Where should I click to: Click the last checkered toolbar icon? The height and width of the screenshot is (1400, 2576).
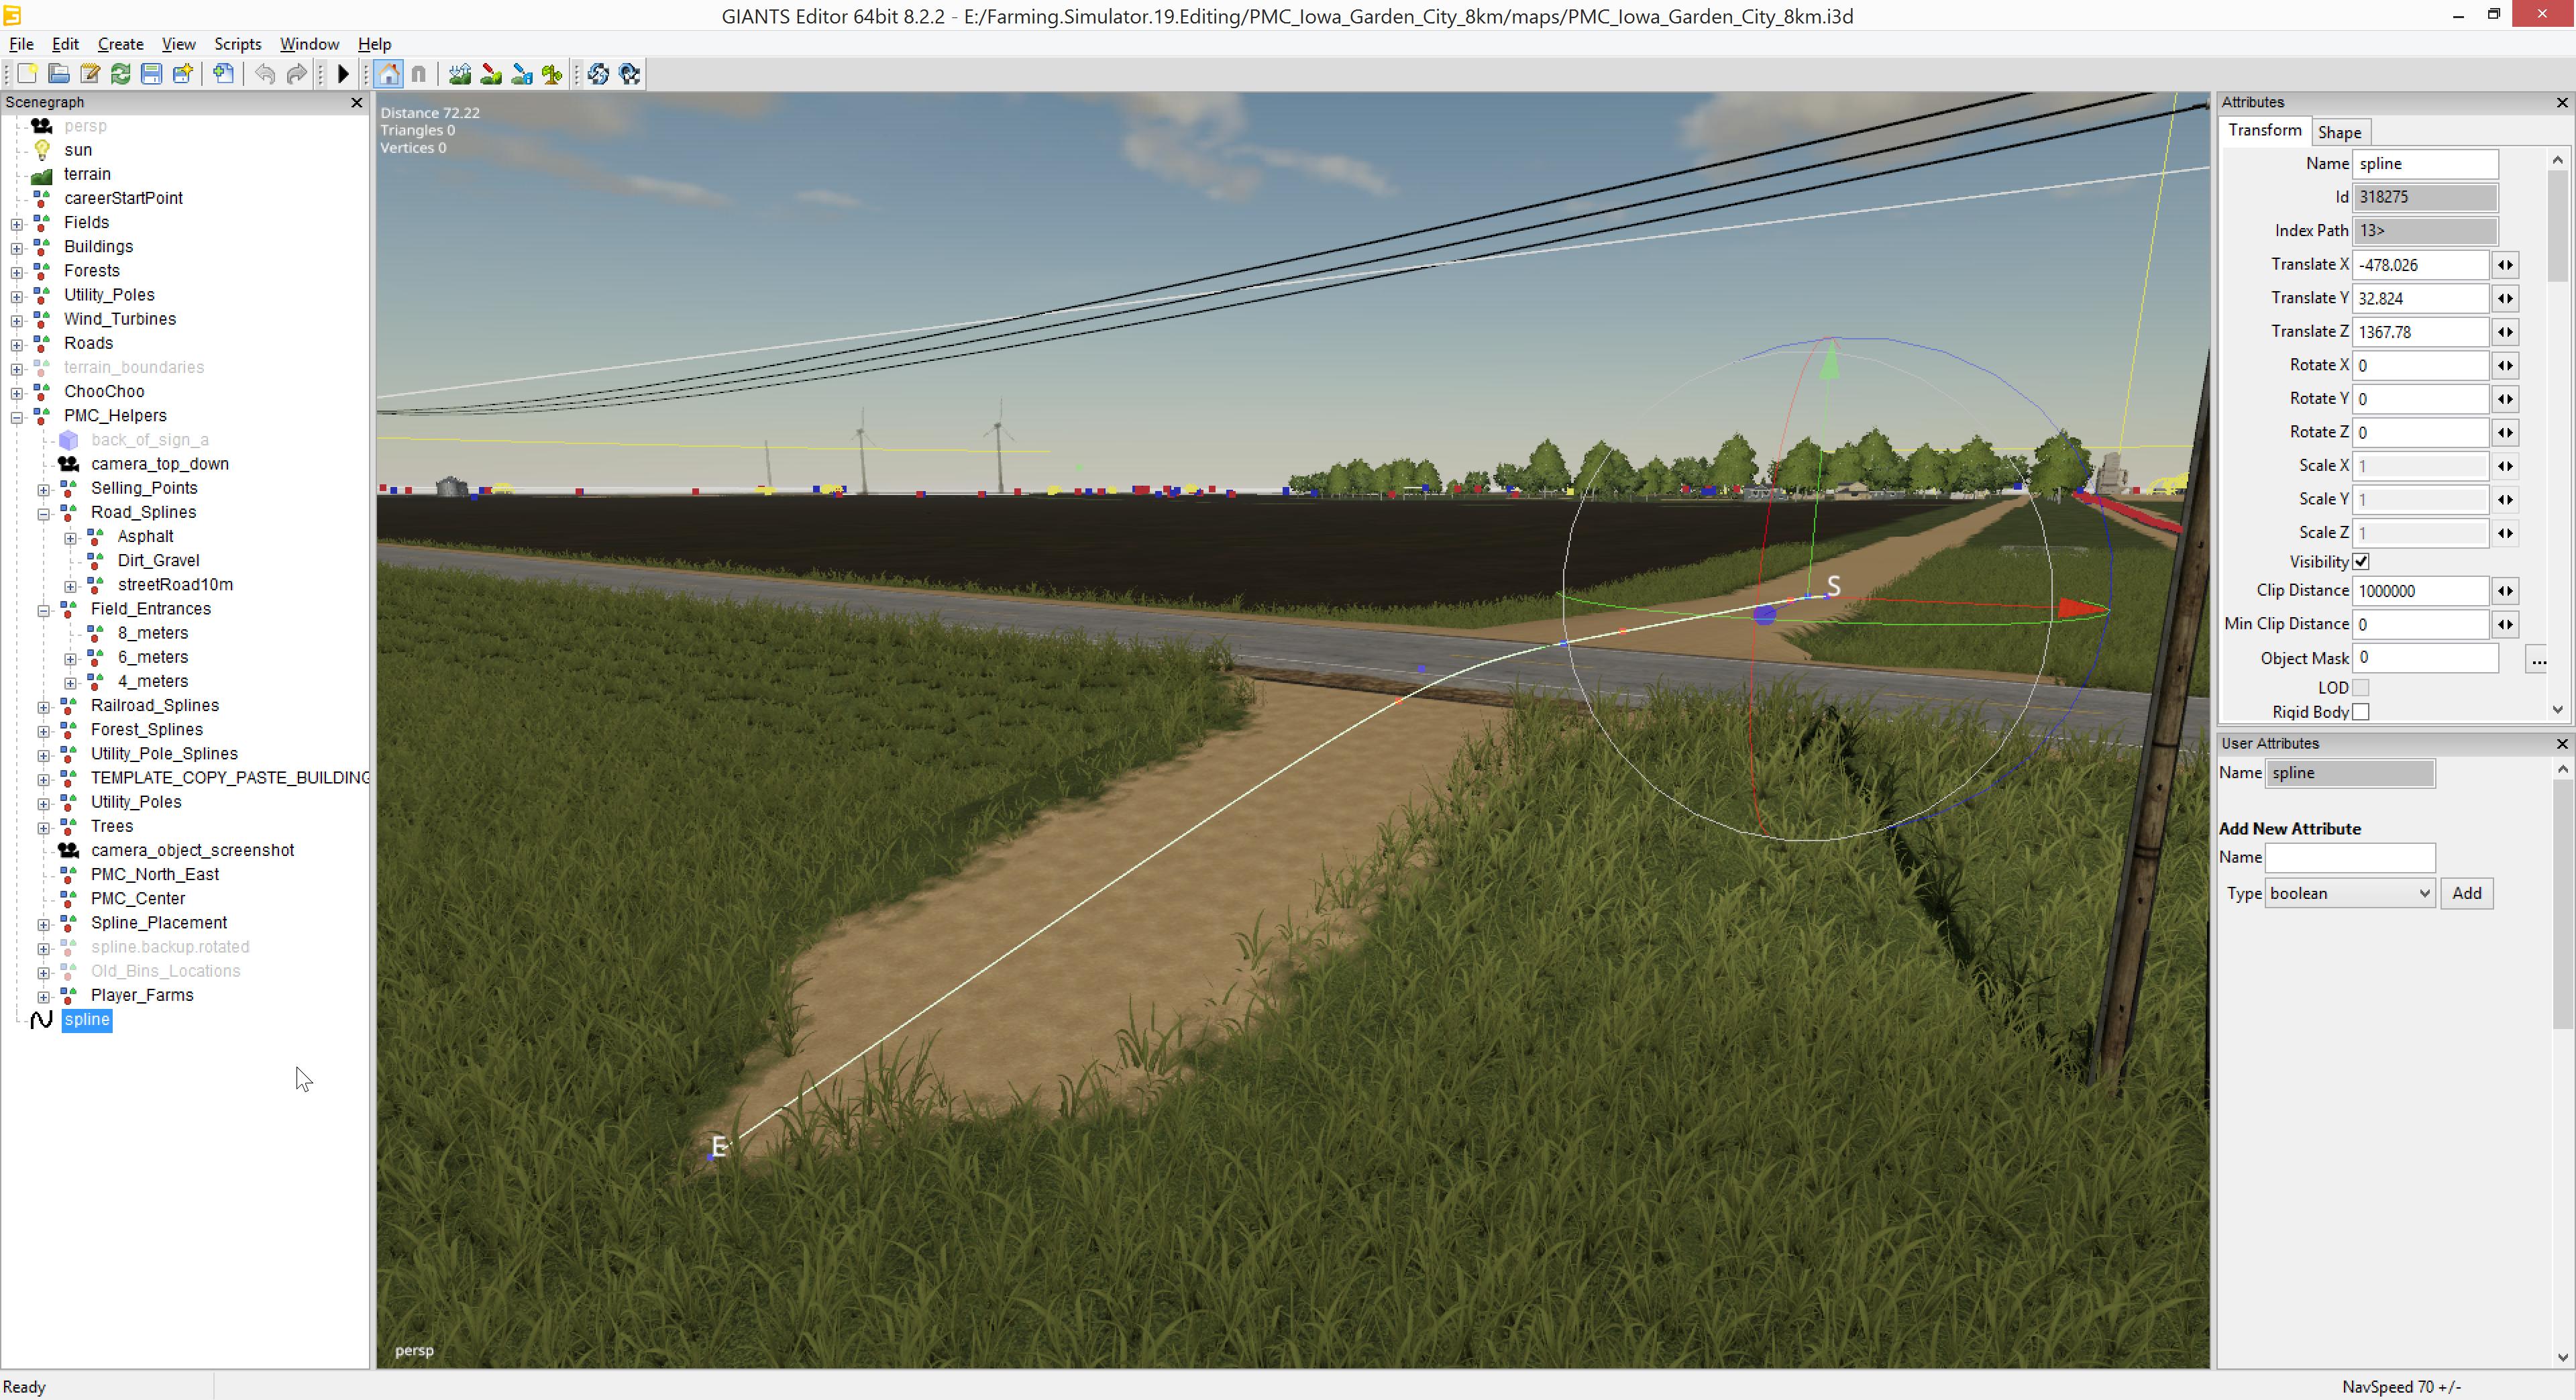[630, 74]
